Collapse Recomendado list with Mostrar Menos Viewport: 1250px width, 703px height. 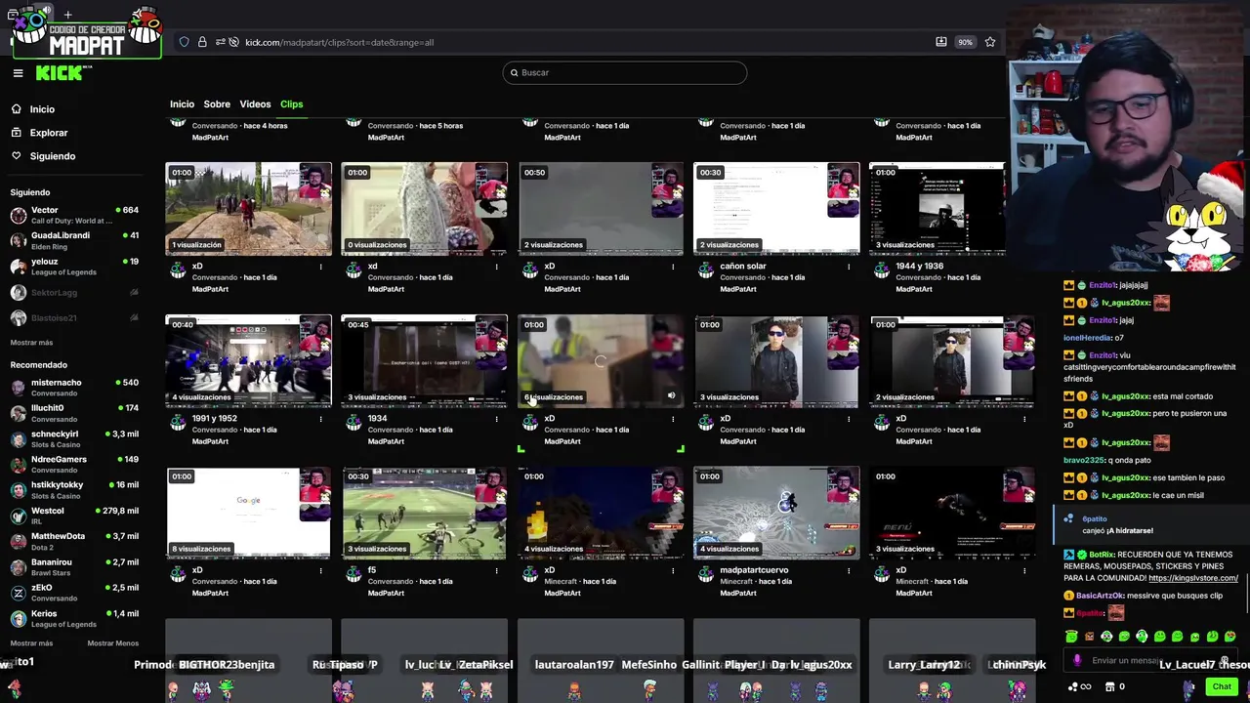tap(112, 643)
